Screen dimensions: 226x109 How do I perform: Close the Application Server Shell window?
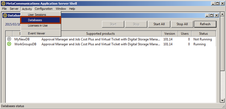222,4
